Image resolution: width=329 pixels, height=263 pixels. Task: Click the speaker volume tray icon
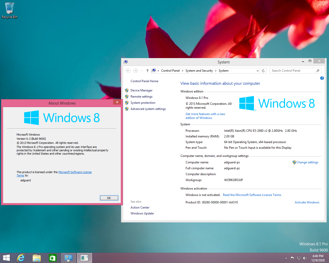coord(305,258)
